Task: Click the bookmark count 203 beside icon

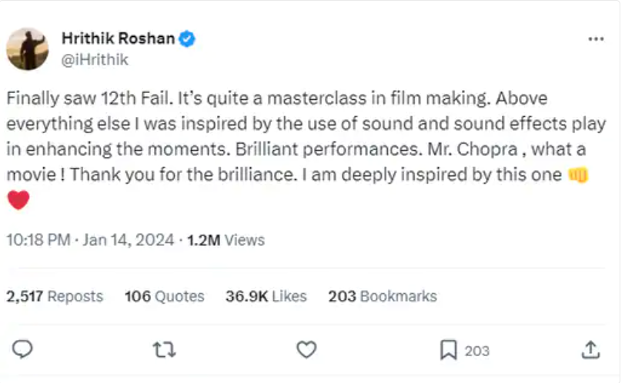Action: tap(476, 351)
